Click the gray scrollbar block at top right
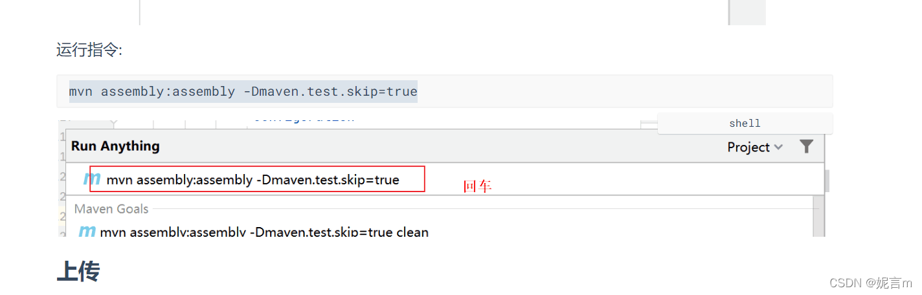This screenshot has width=922, height=295. tap(747, 12)
